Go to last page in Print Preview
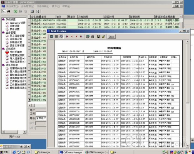The width and height of the screenshot is (194, 154). (x=81, y=36)
